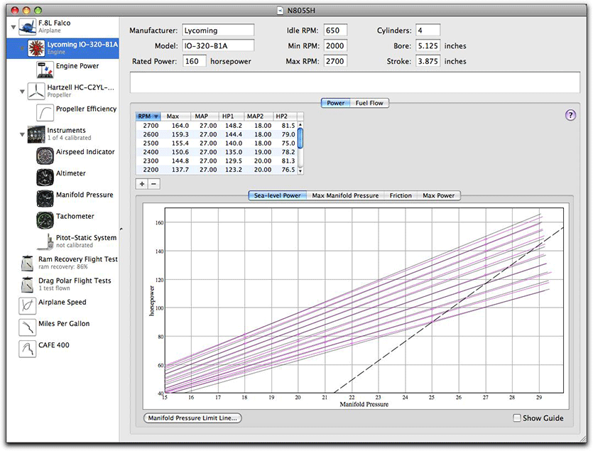593x451 pixels.
Task: Select the 2400 RPM table row
Action: [217, 152]
